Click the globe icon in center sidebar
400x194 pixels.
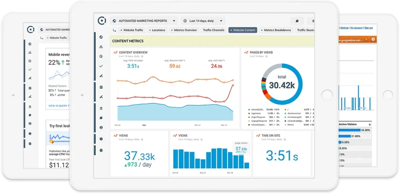[101, 37]
